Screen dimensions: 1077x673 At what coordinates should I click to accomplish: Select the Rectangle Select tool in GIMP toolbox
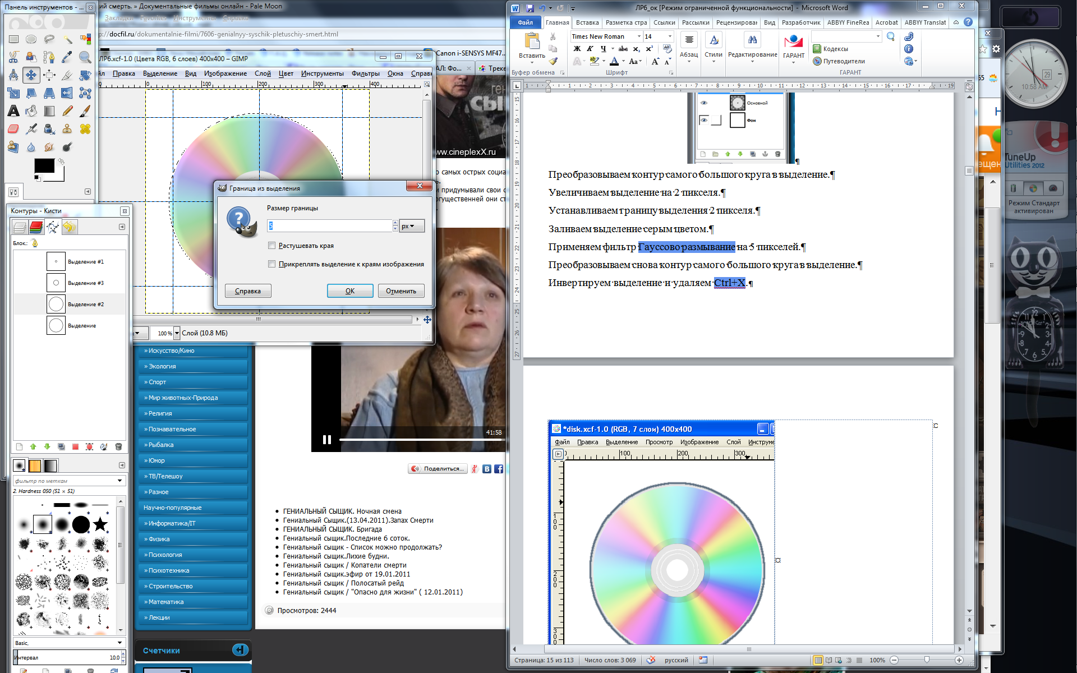[x=13, y=39]
